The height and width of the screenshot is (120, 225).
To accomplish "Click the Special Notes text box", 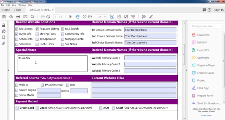I will coord(53,64).
